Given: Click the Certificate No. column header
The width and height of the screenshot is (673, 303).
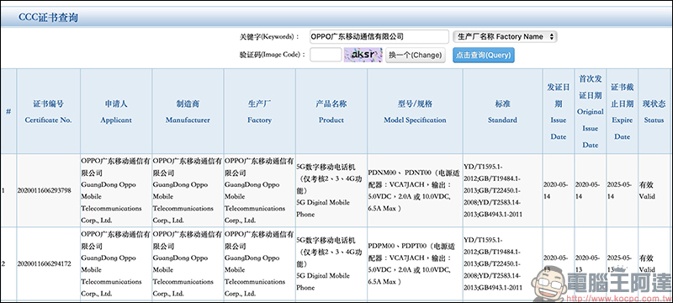Looking at the screenshot, I should tap(49, 112).
